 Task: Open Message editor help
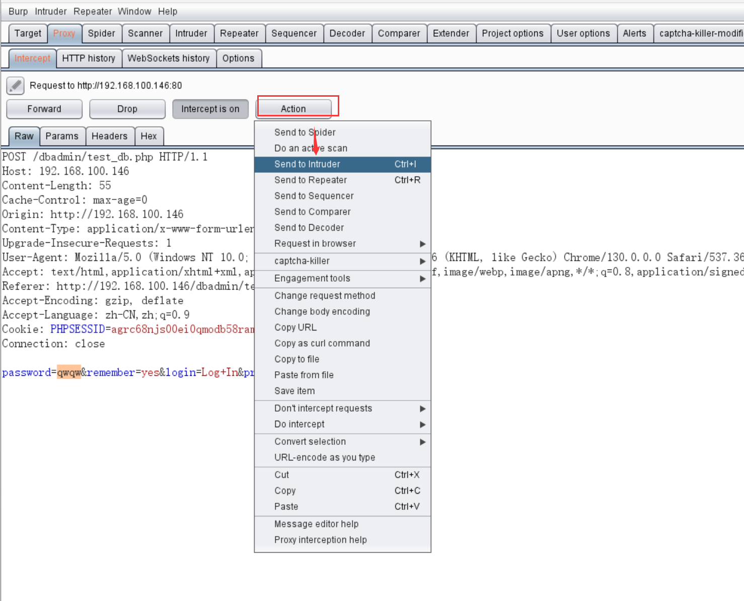(342, 524)
